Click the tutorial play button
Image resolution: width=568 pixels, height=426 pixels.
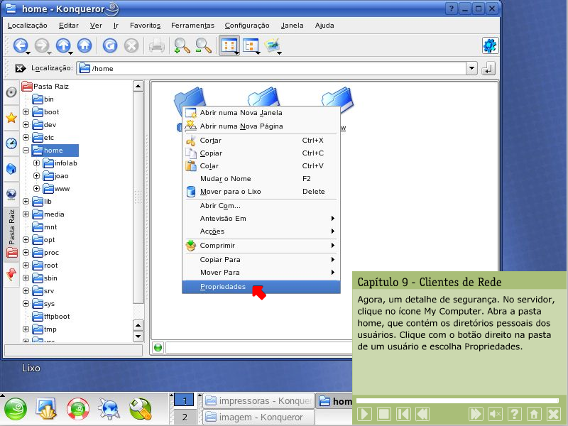point(364,413)
